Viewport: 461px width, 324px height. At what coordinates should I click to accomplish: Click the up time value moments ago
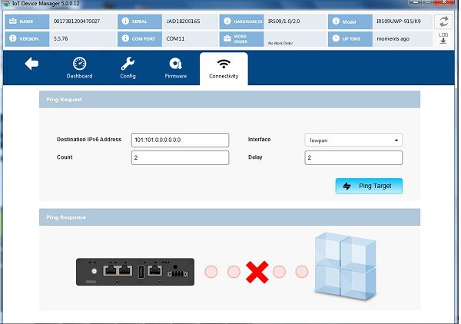coord(393,39)
